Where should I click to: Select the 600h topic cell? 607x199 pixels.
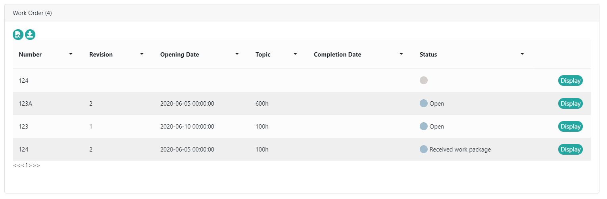point(262,104)
